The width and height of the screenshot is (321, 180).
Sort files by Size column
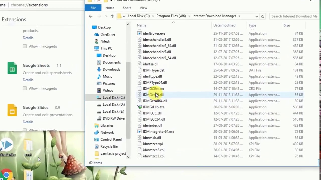coord(287,25)
